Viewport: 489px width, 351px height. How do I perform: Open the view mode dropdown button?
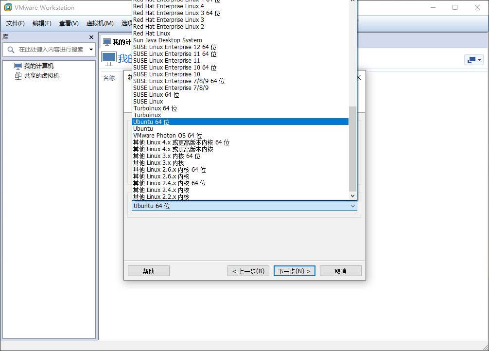point(474,60)
